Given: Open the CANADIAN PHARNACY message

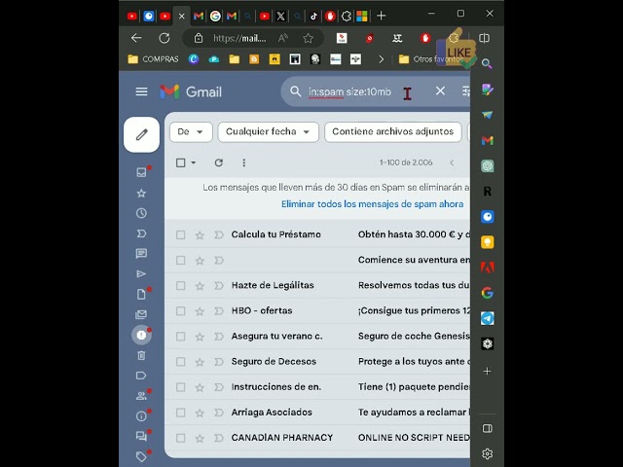Looking at the screenshot, I should point(317,438).
